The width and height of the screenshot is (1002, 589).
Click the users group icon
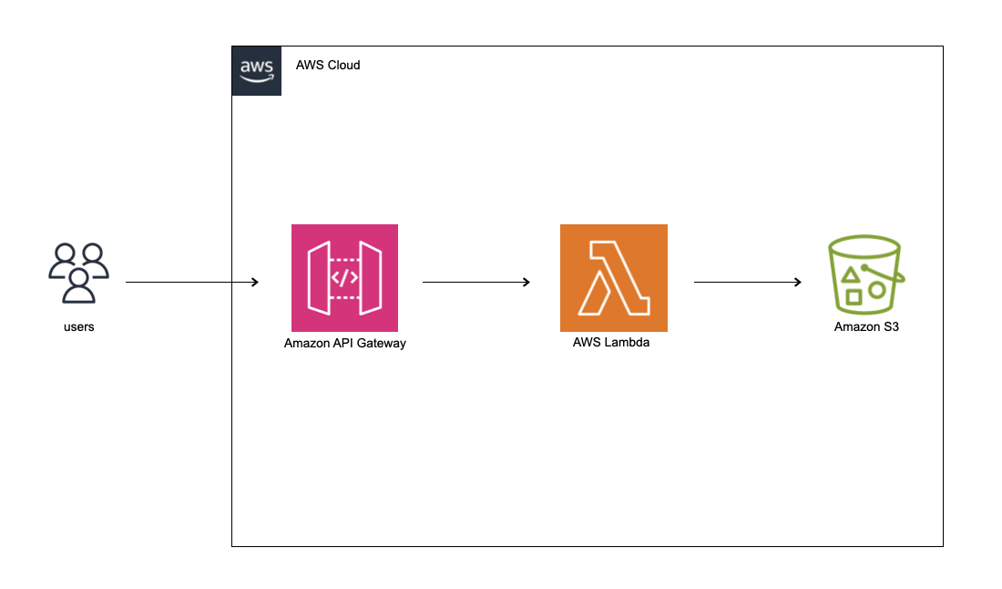[x=78, y=272]
